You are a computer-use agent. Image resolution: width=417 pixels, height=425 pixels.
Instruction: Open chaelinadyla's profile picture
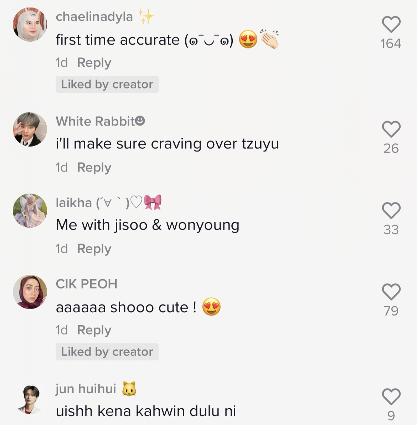[x=30, y=25]
